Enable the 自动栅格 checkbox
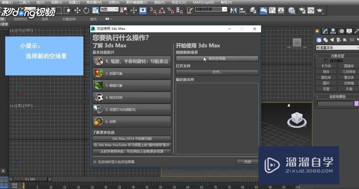The width and height of the screenshot is (359, 189). pos(326,61)
